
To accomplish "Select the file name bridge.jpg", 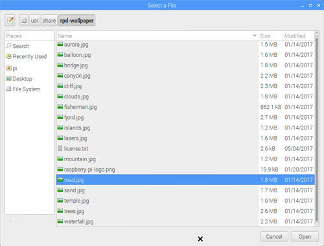I will click(76, 65).
